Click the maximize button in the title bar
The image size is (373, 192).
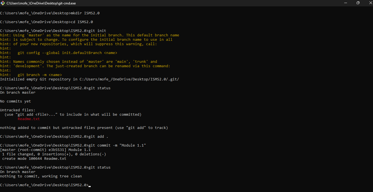(x=358, y=3)
